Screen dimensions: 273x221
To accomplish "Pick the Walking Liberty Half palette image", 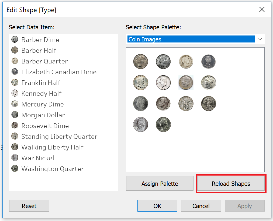I will [x=208, y=104].
